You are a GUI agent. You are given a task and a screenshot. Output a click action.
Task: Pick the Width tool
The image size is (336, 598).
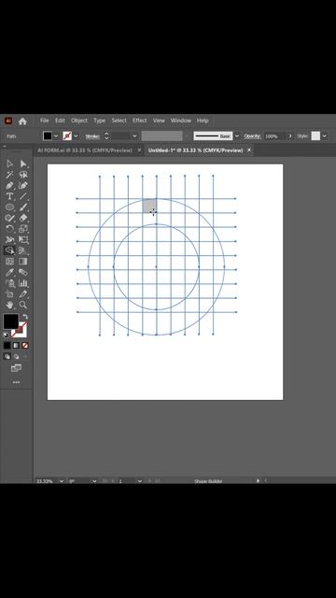click(9, 240)
